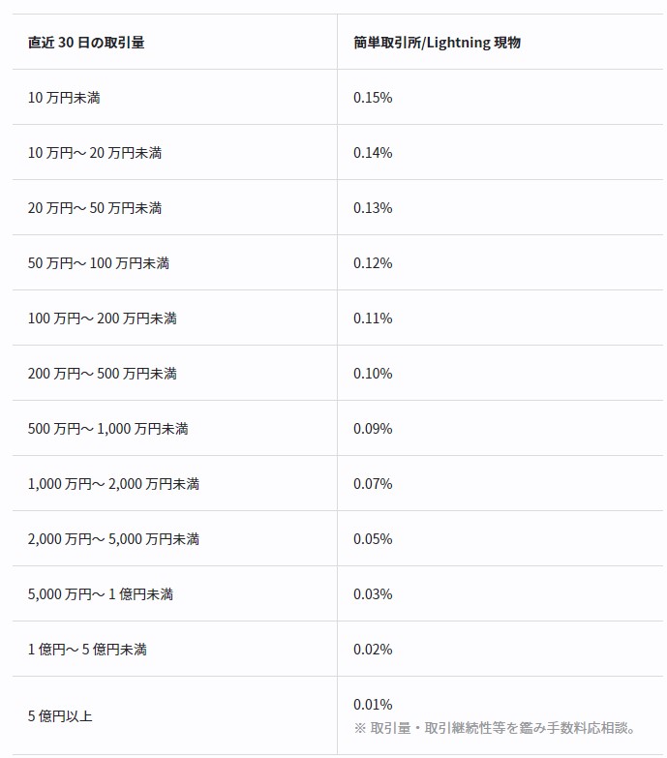Click the 5 億円以上 row label

tap(60, 716)
